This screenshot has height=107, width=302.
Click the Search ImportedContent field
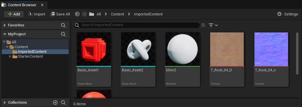137,25
